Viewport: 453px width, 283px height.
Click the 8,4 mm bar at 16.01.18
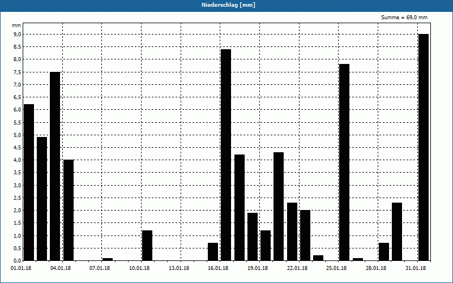tap(226, 155)
